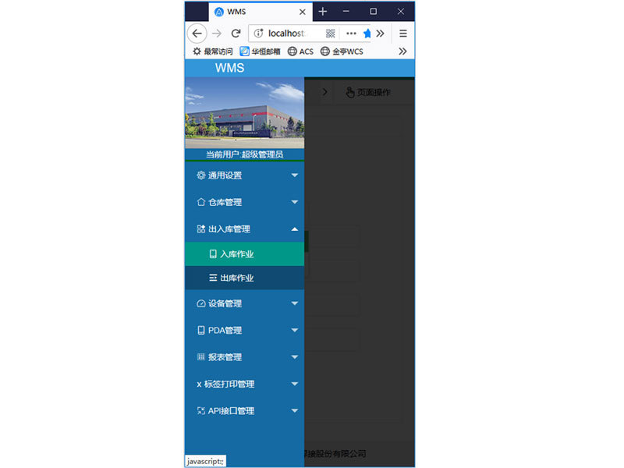The height and width of the screenshot is (468, 624).
Task: Click the blue bookmark star icon
Action: click(x=367, y=34)
